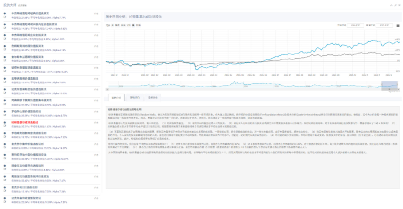Click the close icon at panel top right
This screenshot has height=209, width=403.
point(399,5)
